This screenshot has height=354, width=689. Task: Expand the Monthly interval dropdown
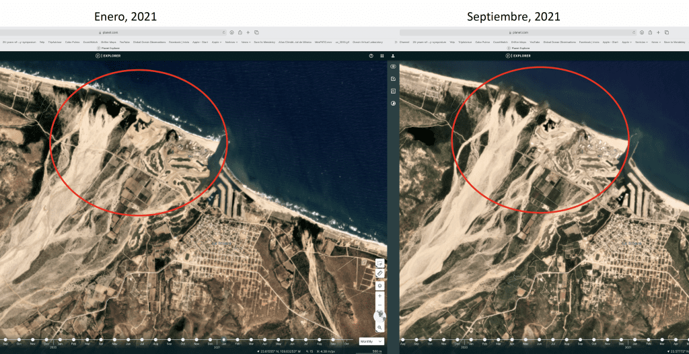371,341
